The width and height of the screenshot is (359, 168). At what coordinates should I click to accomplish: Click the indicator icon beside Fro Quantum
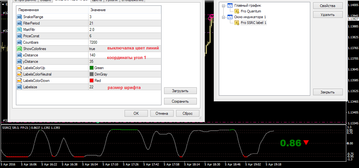[237, 11]
